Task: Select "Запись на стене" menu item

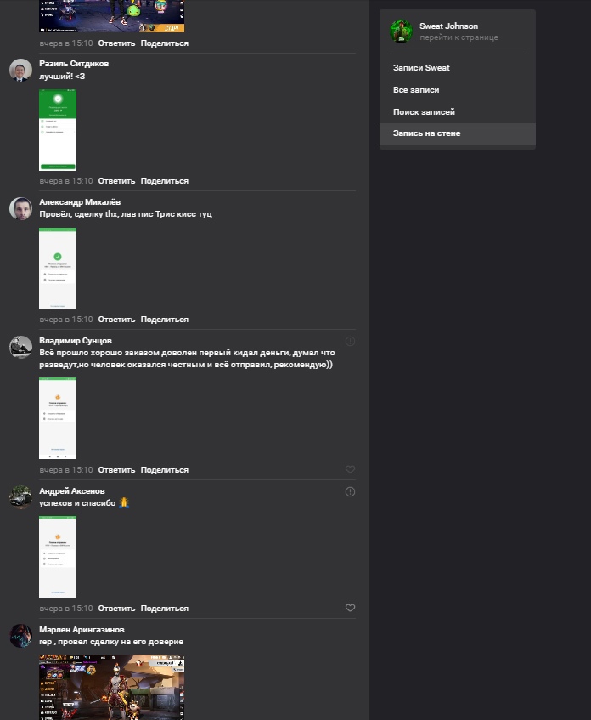Action: 426,133
